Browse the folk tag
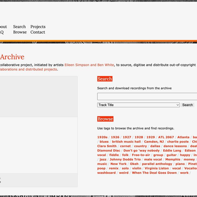This screenshot has height=197, width=197. (125, 155)
